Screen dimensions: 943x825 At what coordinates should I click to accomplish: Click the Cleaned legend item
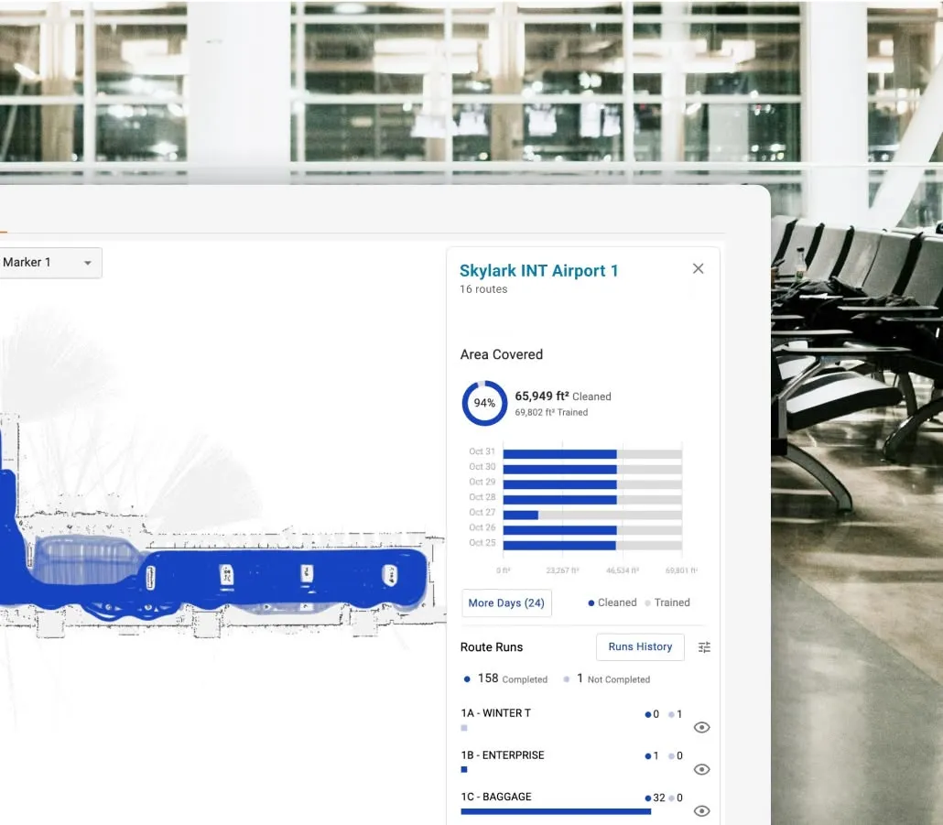pyautogui.click(x=612, y=602)
